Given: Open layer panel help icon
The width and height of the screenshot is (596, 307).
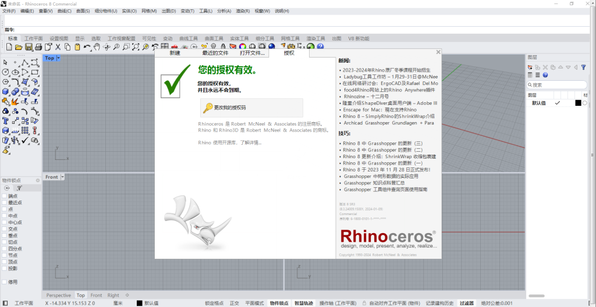Looking at the screenshot, I should click(545, 75).
